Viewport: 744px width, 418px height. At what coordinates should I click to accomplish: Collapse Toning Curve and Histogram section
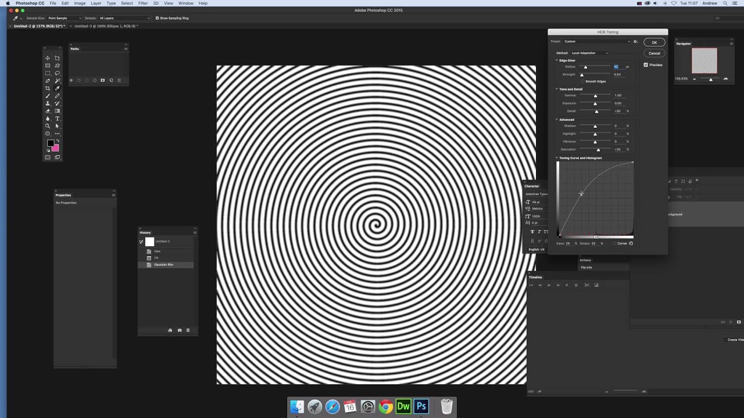(x=556, y=158)
